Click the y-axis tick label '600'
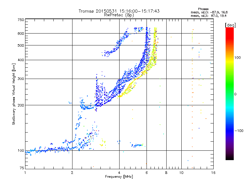The image size is (251, 188). [21, 34]
